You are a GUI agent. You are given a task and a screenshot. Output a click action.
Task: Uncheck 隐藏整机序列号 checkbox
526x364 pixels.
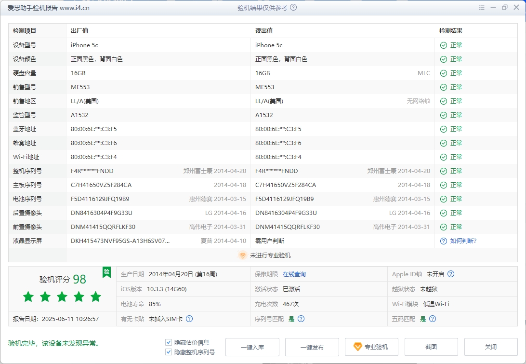point(169,352)
